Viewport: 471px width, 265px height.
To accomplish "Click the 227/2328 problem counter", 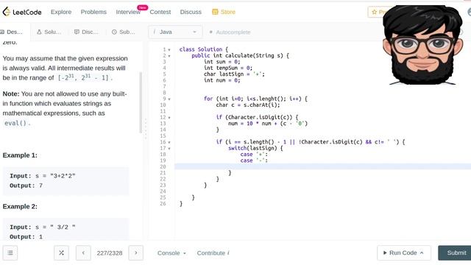I will [x=110, y=253].
